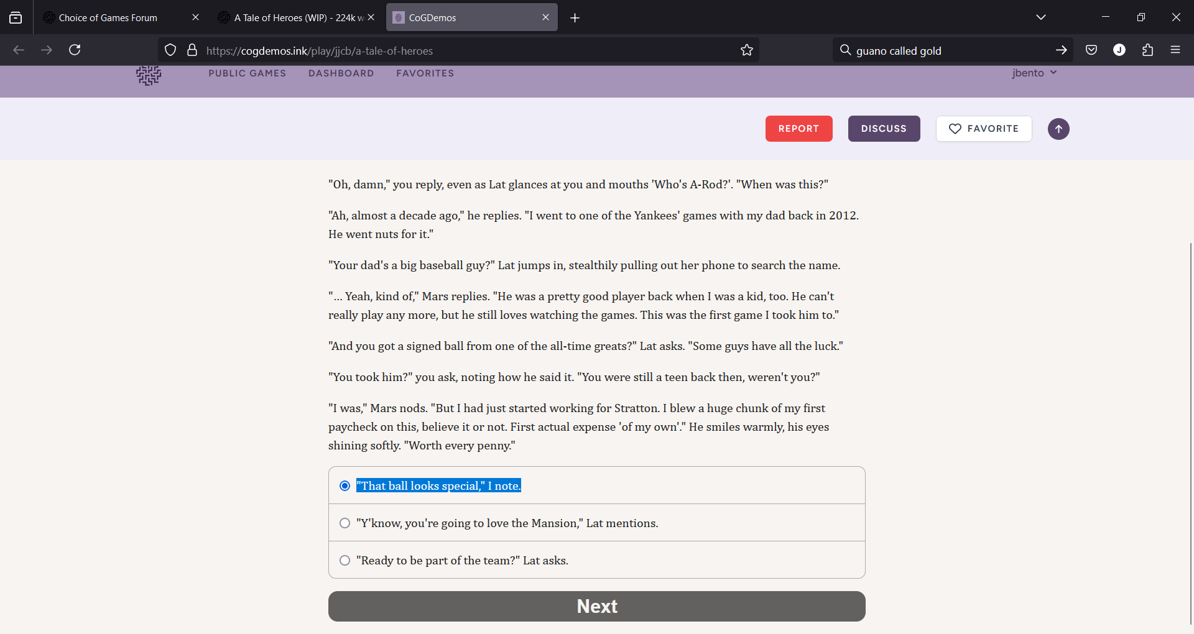Close the CoGDemos tab
Viewport: 1194px width, 634px height.
[545, 17]
